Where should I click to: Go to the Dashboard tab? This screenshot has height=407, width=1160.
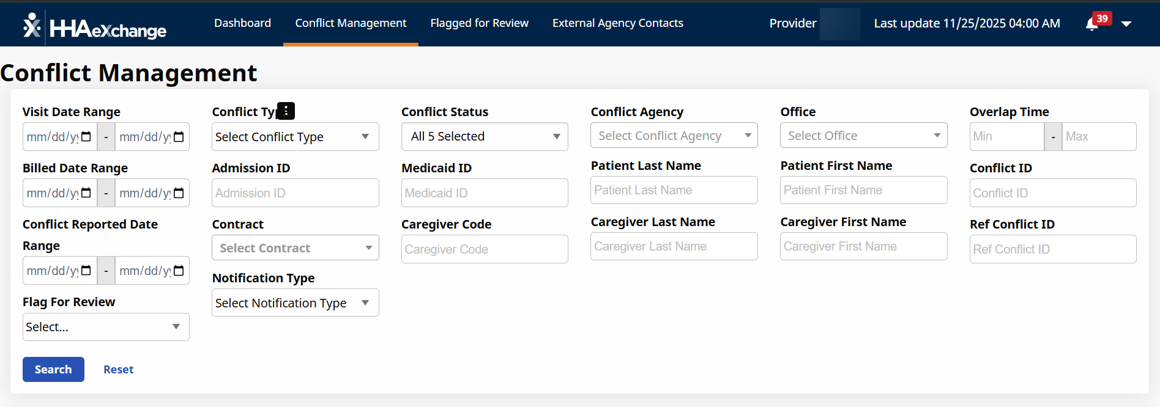[x=242, y=23]
